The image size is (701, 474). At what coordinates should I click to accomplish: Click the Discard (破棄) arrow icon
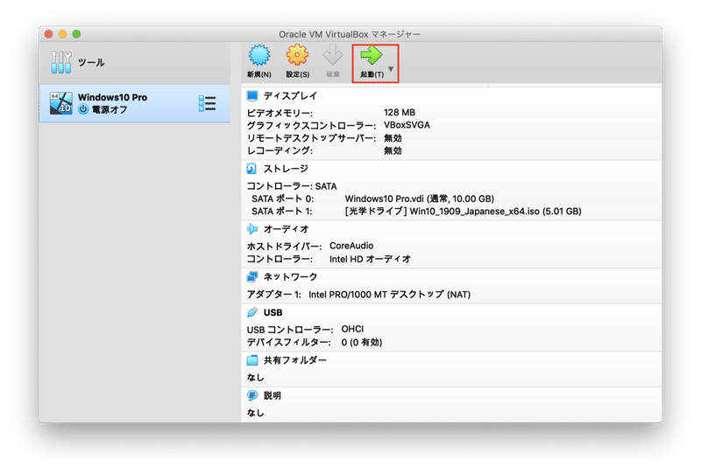coord(333,56)
